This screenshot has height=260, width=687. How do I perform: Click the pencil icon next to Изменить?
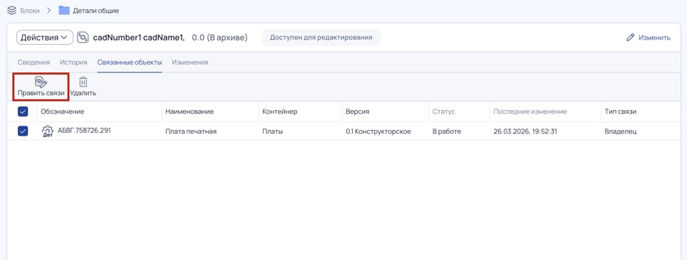(x=631, y=38)
